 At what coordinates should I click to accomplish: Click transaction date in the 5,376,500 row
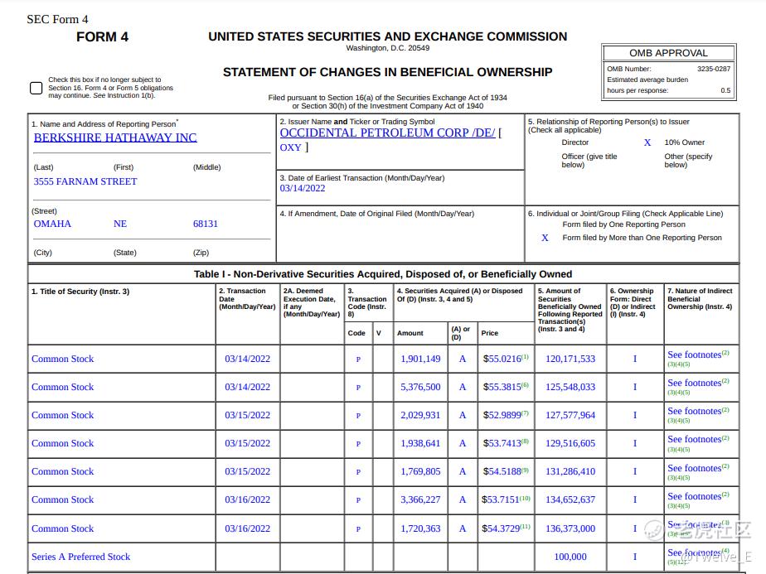tap(247, 387)
